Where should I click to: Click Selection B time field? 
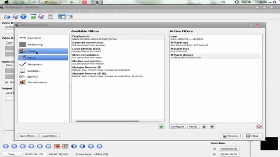[x=229, y=154]
